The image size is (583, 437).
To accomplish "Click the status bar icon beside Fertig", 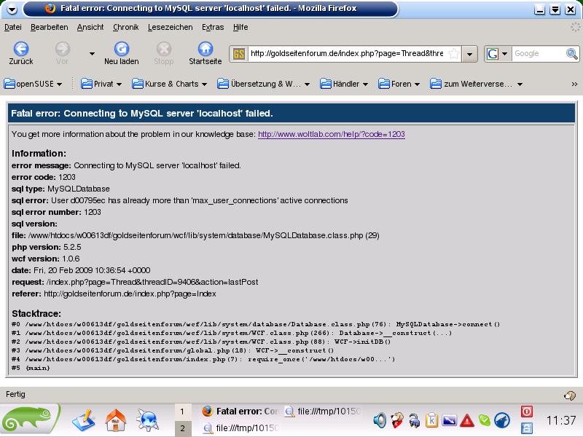I will (570, 395).
